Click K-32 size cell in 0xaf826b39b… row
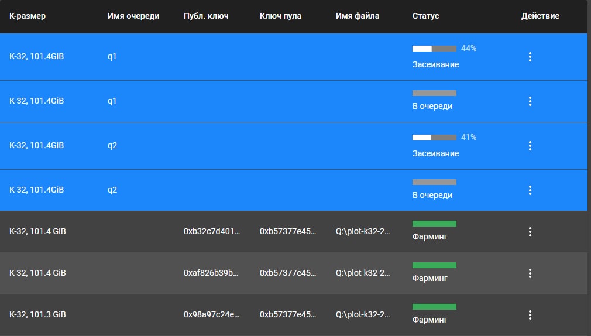The height and width of the screenshot is (336, 591). 37,273
